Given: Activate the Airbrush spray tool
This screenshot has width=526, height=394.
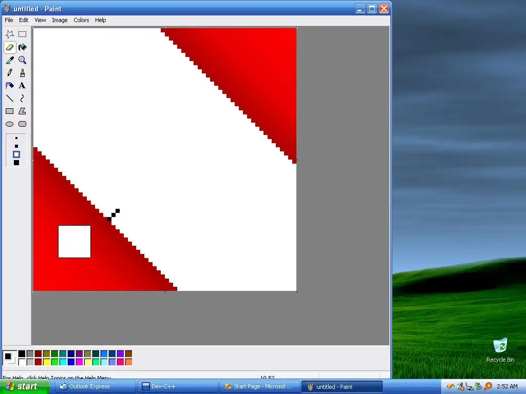Looking at the screenshot, I should tap(10, 86).
